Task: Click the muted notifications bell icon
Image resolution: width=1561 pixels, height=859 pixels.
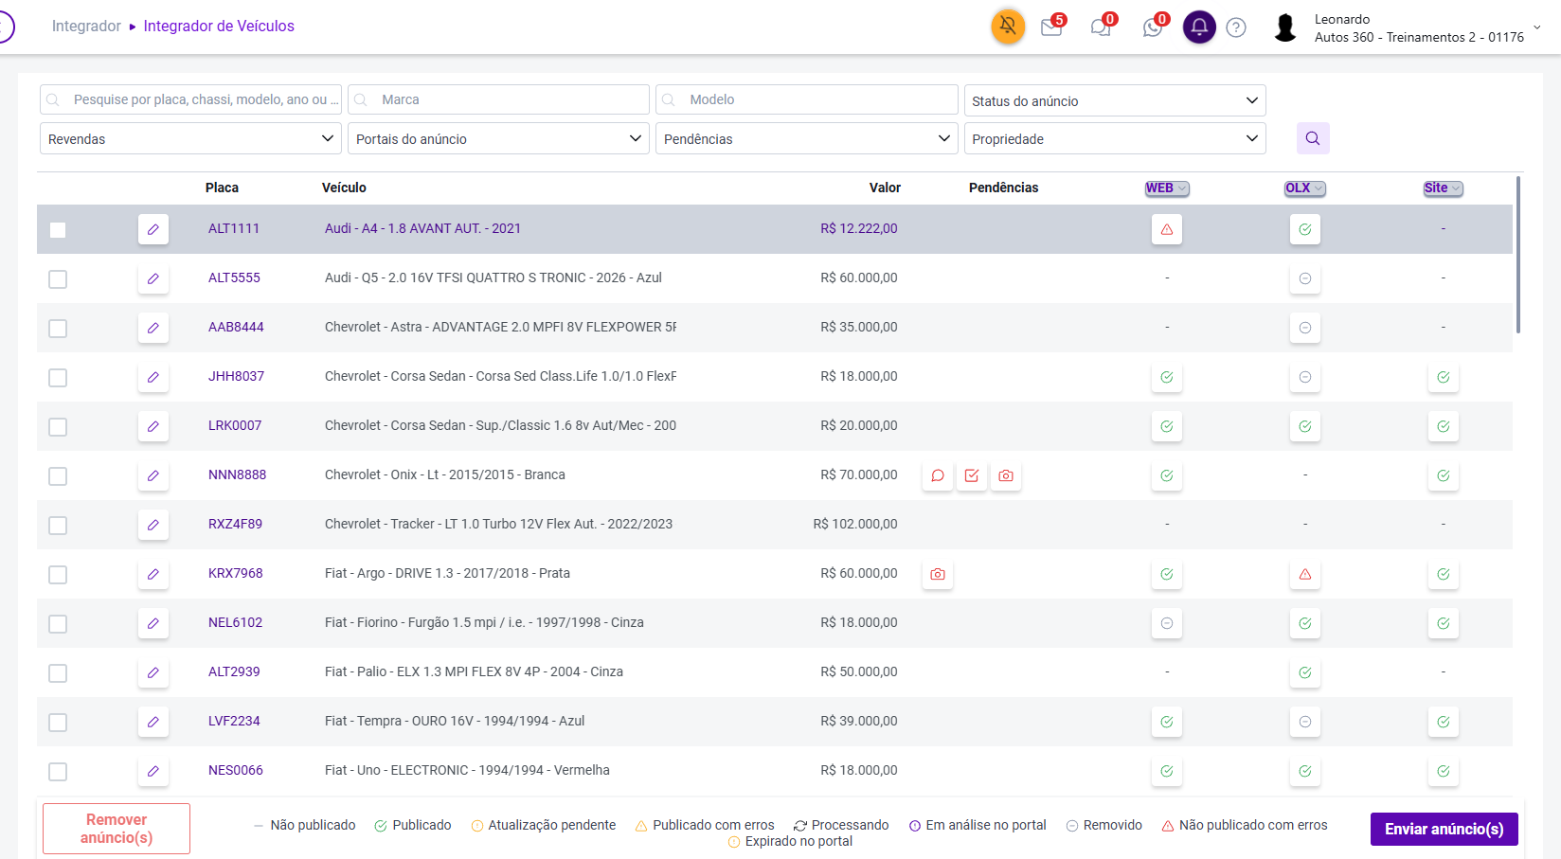Action: tap(1008, 27)
